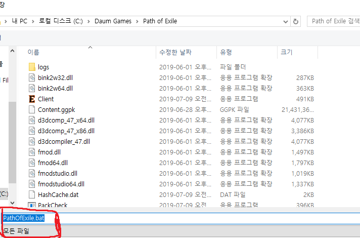
Task: Click the 1,019KB size cell
Action: coord(302,173)
